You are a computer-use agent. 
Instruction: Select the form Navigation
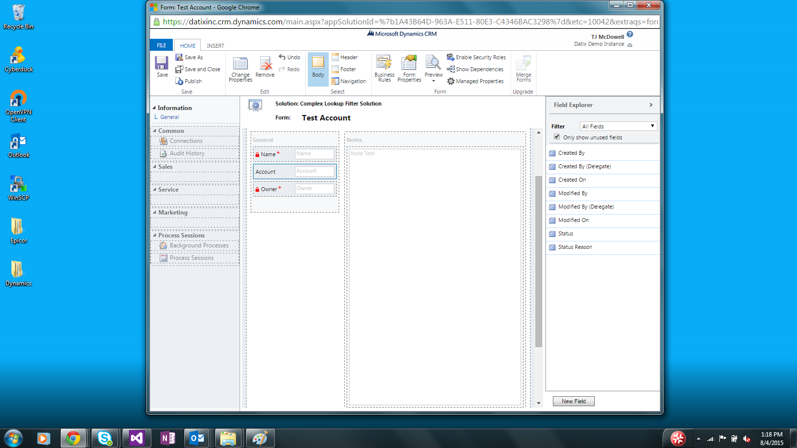pos(349,81)
